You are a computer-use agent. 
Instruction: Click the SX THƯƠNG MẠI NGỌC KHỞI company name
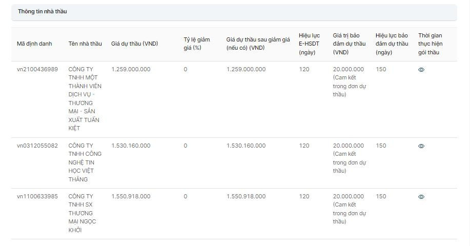[x=82, y=213]
